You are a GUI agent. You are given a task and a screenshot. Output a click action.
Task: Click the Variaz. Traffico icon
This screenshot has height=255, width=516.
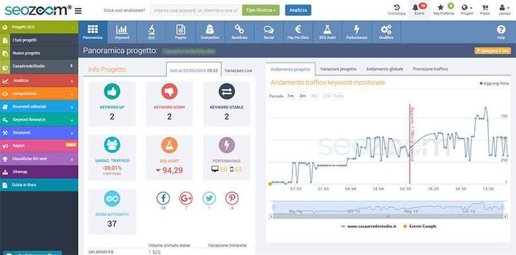[112, 145]
